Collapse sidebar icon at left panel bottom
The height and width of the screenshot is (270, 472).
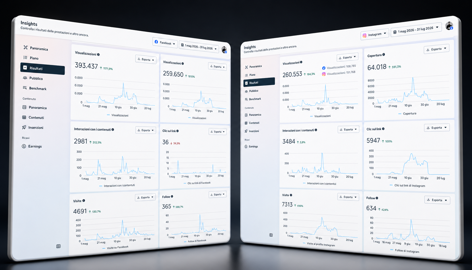[58, 246]
